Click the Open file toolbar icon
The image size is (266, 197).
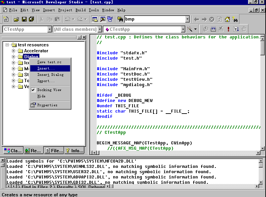point(16,20)
